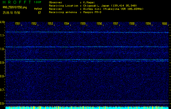This screenshot has height=109, width=171.
Task: Click the 0.9 kHz axis label
Action: tap(2, 63)
